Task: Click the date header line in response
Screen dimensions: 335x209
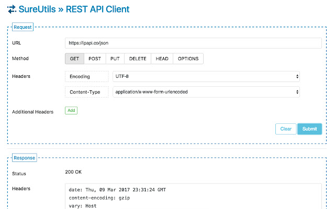Action: [x=117, y=190]
